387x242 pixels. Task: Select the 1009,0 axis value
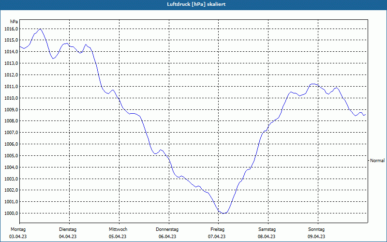click(11, 109)
